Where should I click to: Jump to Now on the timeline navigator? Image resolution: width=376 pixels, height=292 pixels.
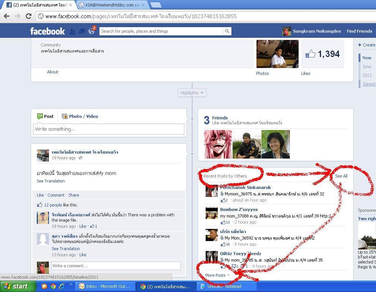pos(367,58)
